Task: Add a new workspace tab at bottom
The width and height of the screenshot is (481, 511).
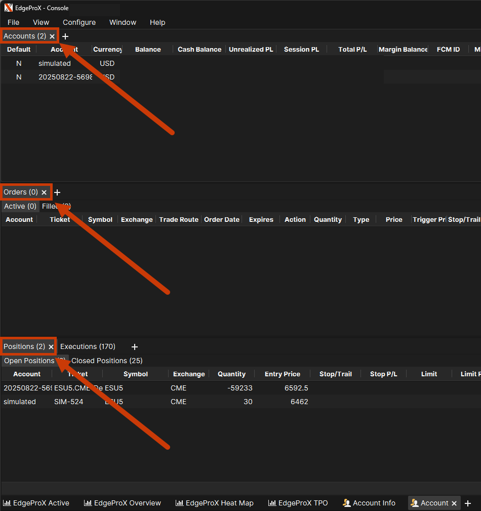Action: point(468,503)
